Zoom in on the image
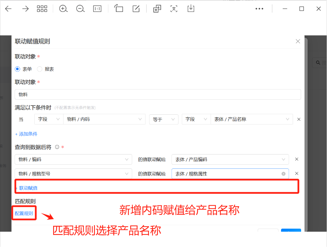 pyautogui.click(x=63, y=9)
